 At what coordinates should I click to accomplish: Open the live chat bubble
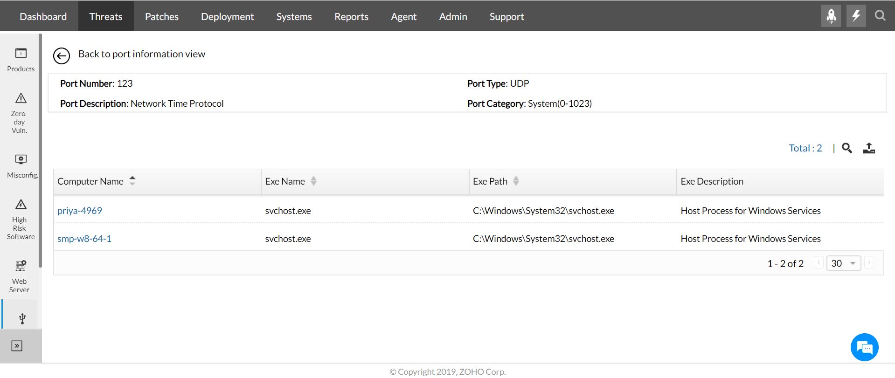864,347
